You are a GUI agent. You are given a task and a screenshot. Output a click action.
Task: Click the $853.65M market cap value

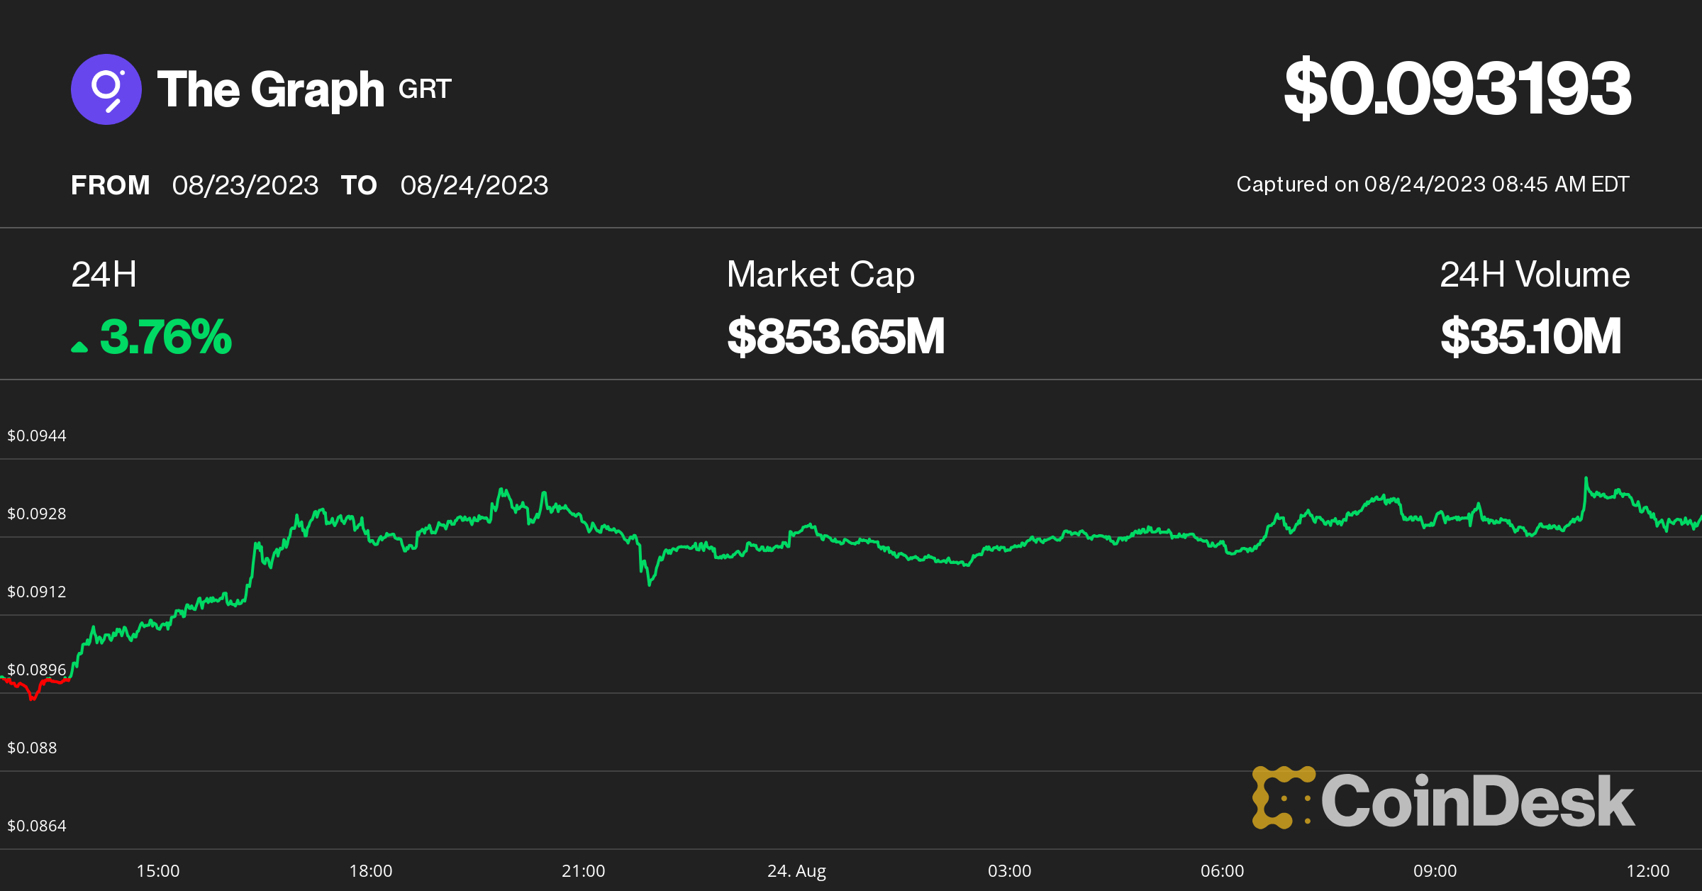coord(835,337)
